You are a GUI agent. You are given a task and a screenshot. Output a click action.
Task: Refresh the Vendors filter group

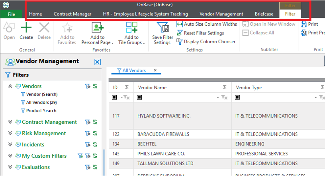click(95, 86)
